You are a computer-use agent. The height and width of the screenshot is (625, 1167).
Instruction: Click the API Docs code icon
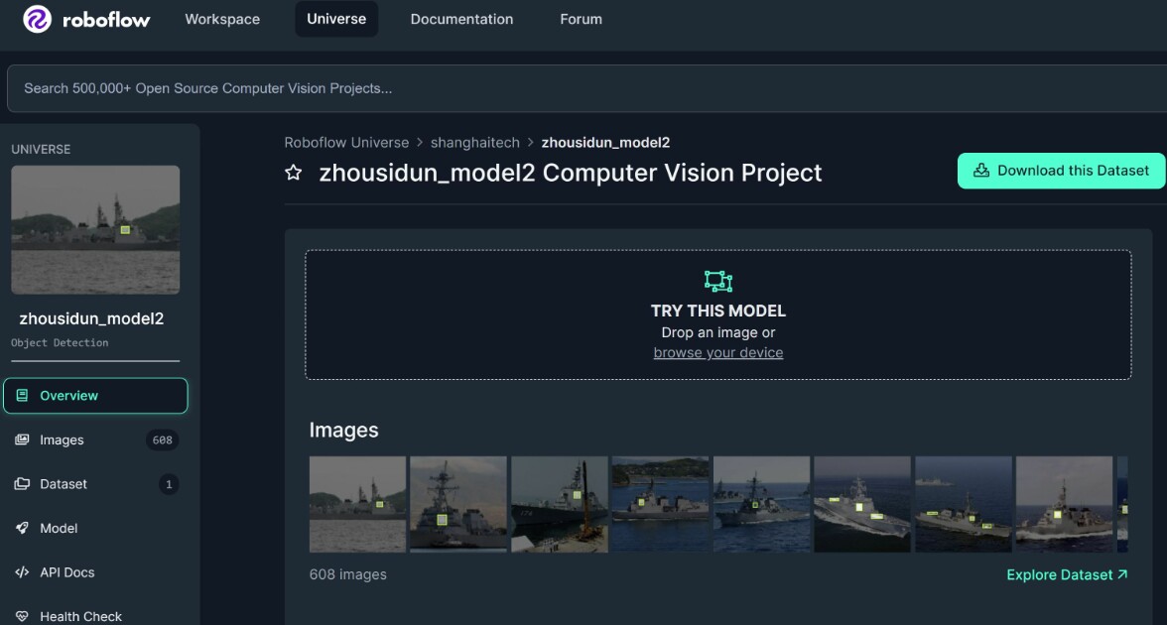[x=22, y=572]
